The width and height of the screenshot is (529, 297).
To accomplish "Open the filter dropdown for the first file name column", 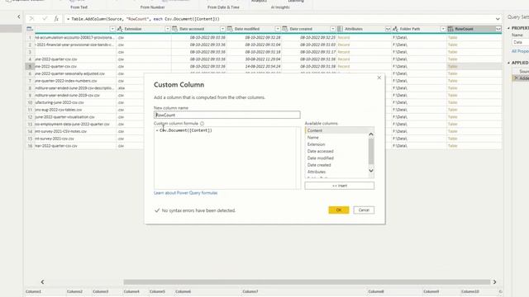I will pos(112,29).
